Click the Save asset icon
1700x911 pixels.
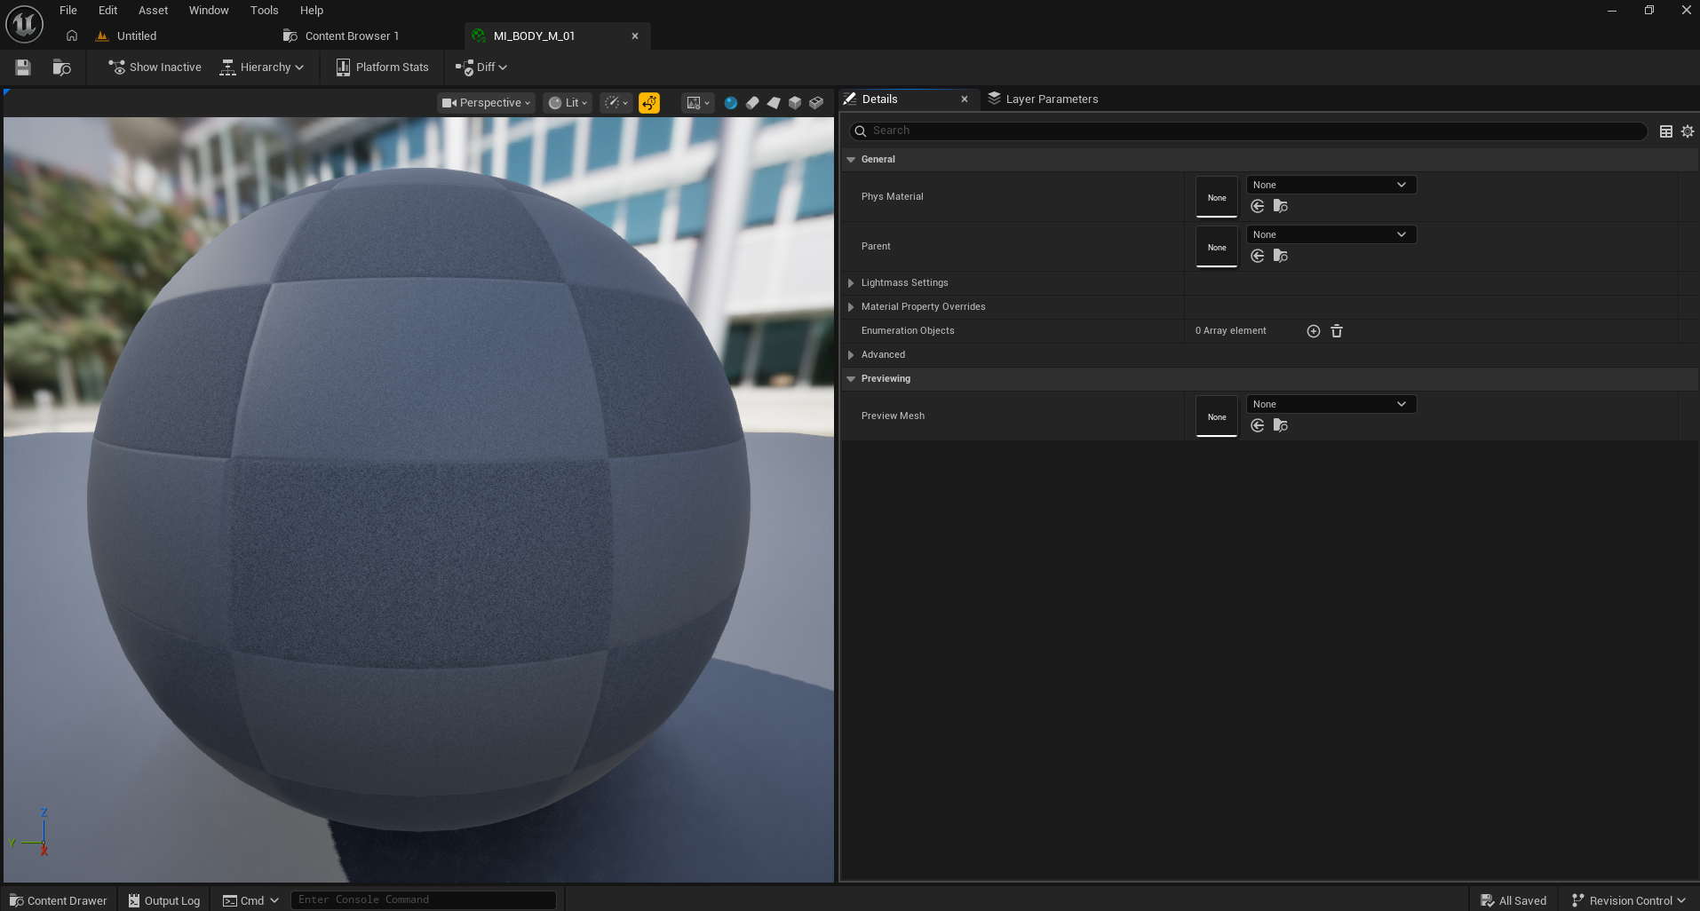(23, 67)
